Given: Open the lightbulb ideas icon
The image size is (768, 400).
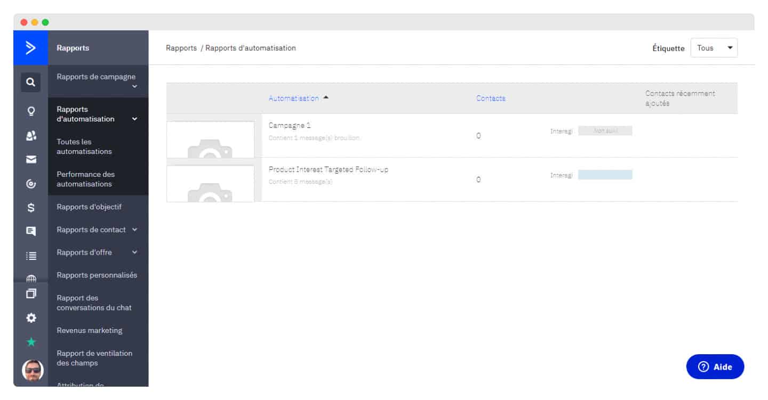Looking at the screenshot, I should tap(31, 111).
